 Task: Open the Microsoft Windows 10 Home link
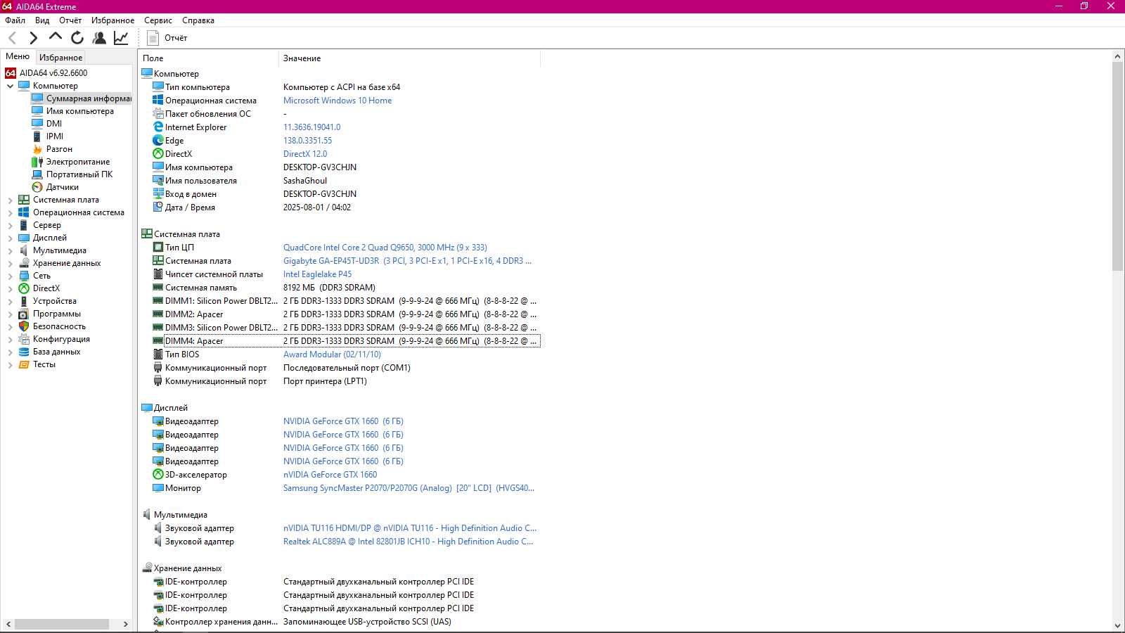pos(337,101)
